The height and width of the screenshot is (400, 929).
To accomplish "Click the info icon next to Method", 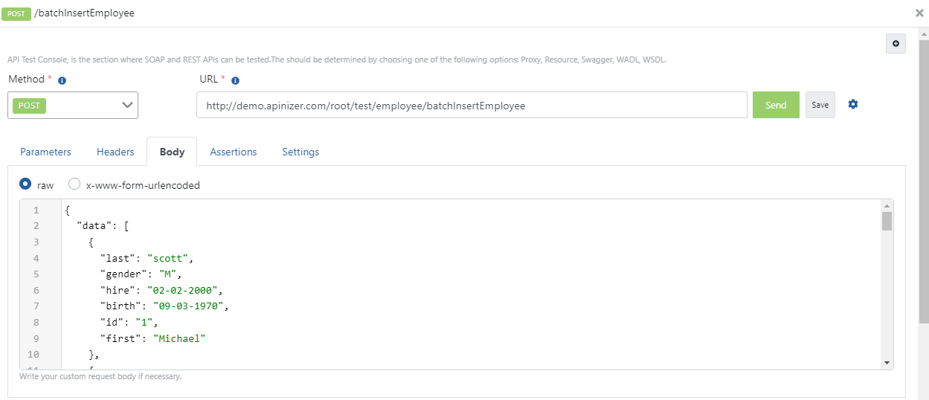I will coord(62,80).
